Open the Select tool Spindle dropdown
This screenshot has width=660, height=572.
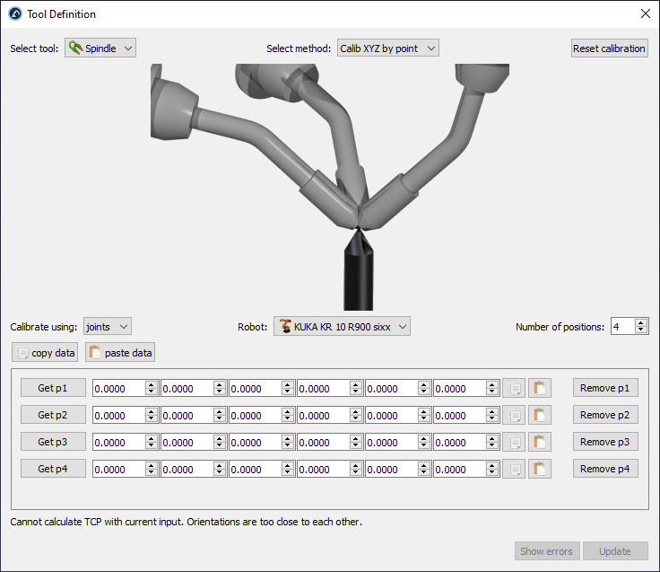tap(100, 48)
